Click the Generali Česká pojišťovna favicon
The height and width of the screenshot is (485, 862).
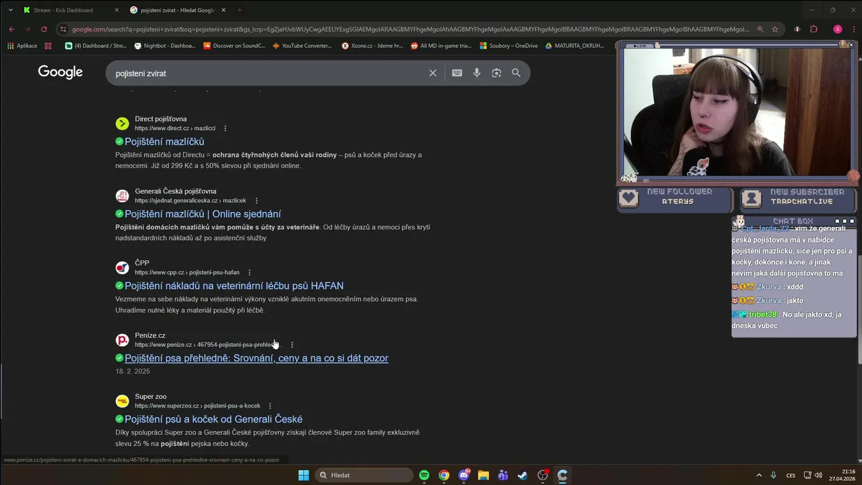122,196
